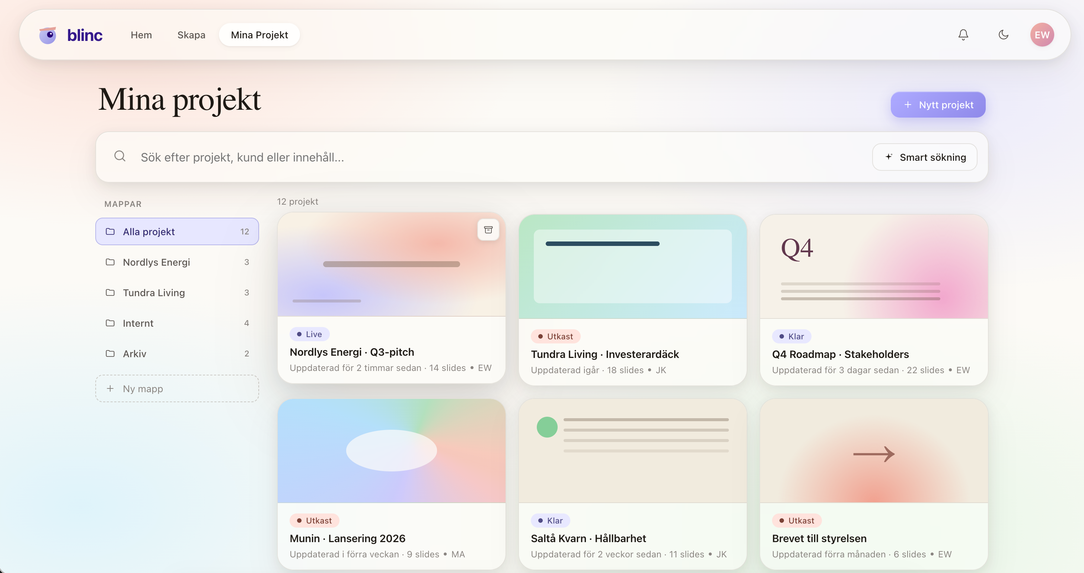Open Munin Lansering 2026 thumbnail
This screenshot has height=573, width=1084.
click(391, 451)
